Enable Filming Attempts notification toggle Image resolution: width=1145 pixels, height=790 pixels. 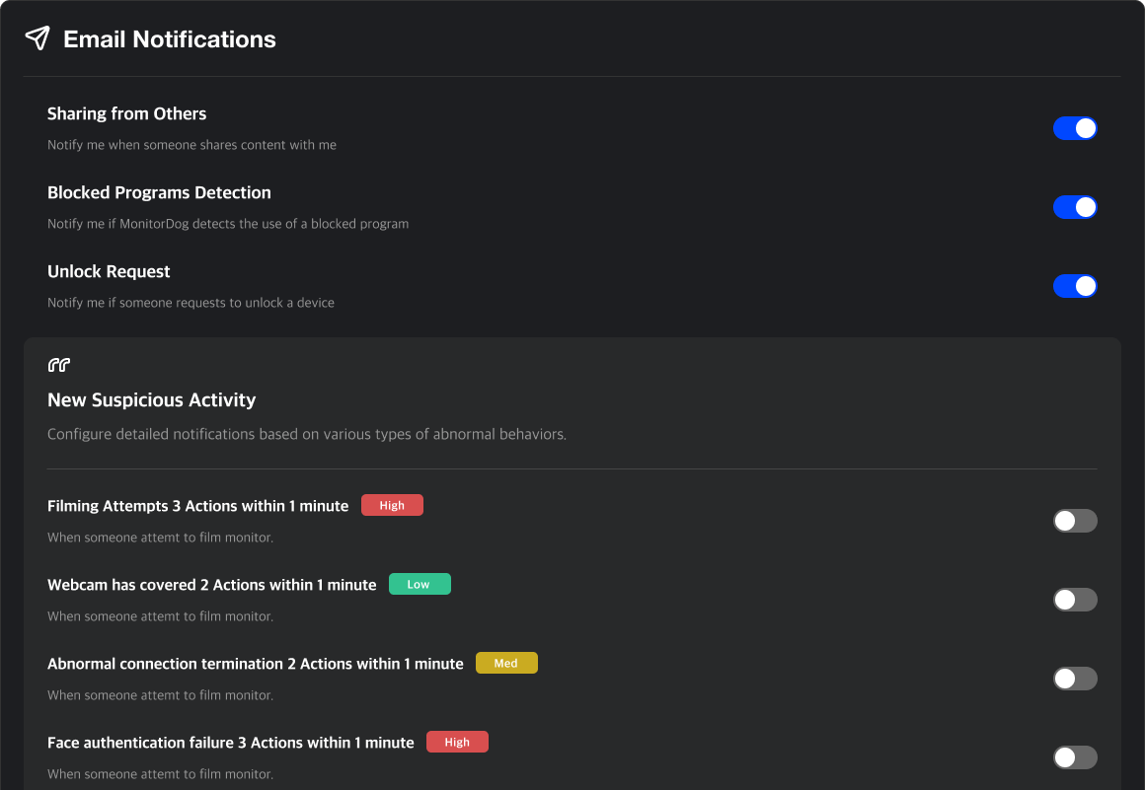pos(1075,521)
